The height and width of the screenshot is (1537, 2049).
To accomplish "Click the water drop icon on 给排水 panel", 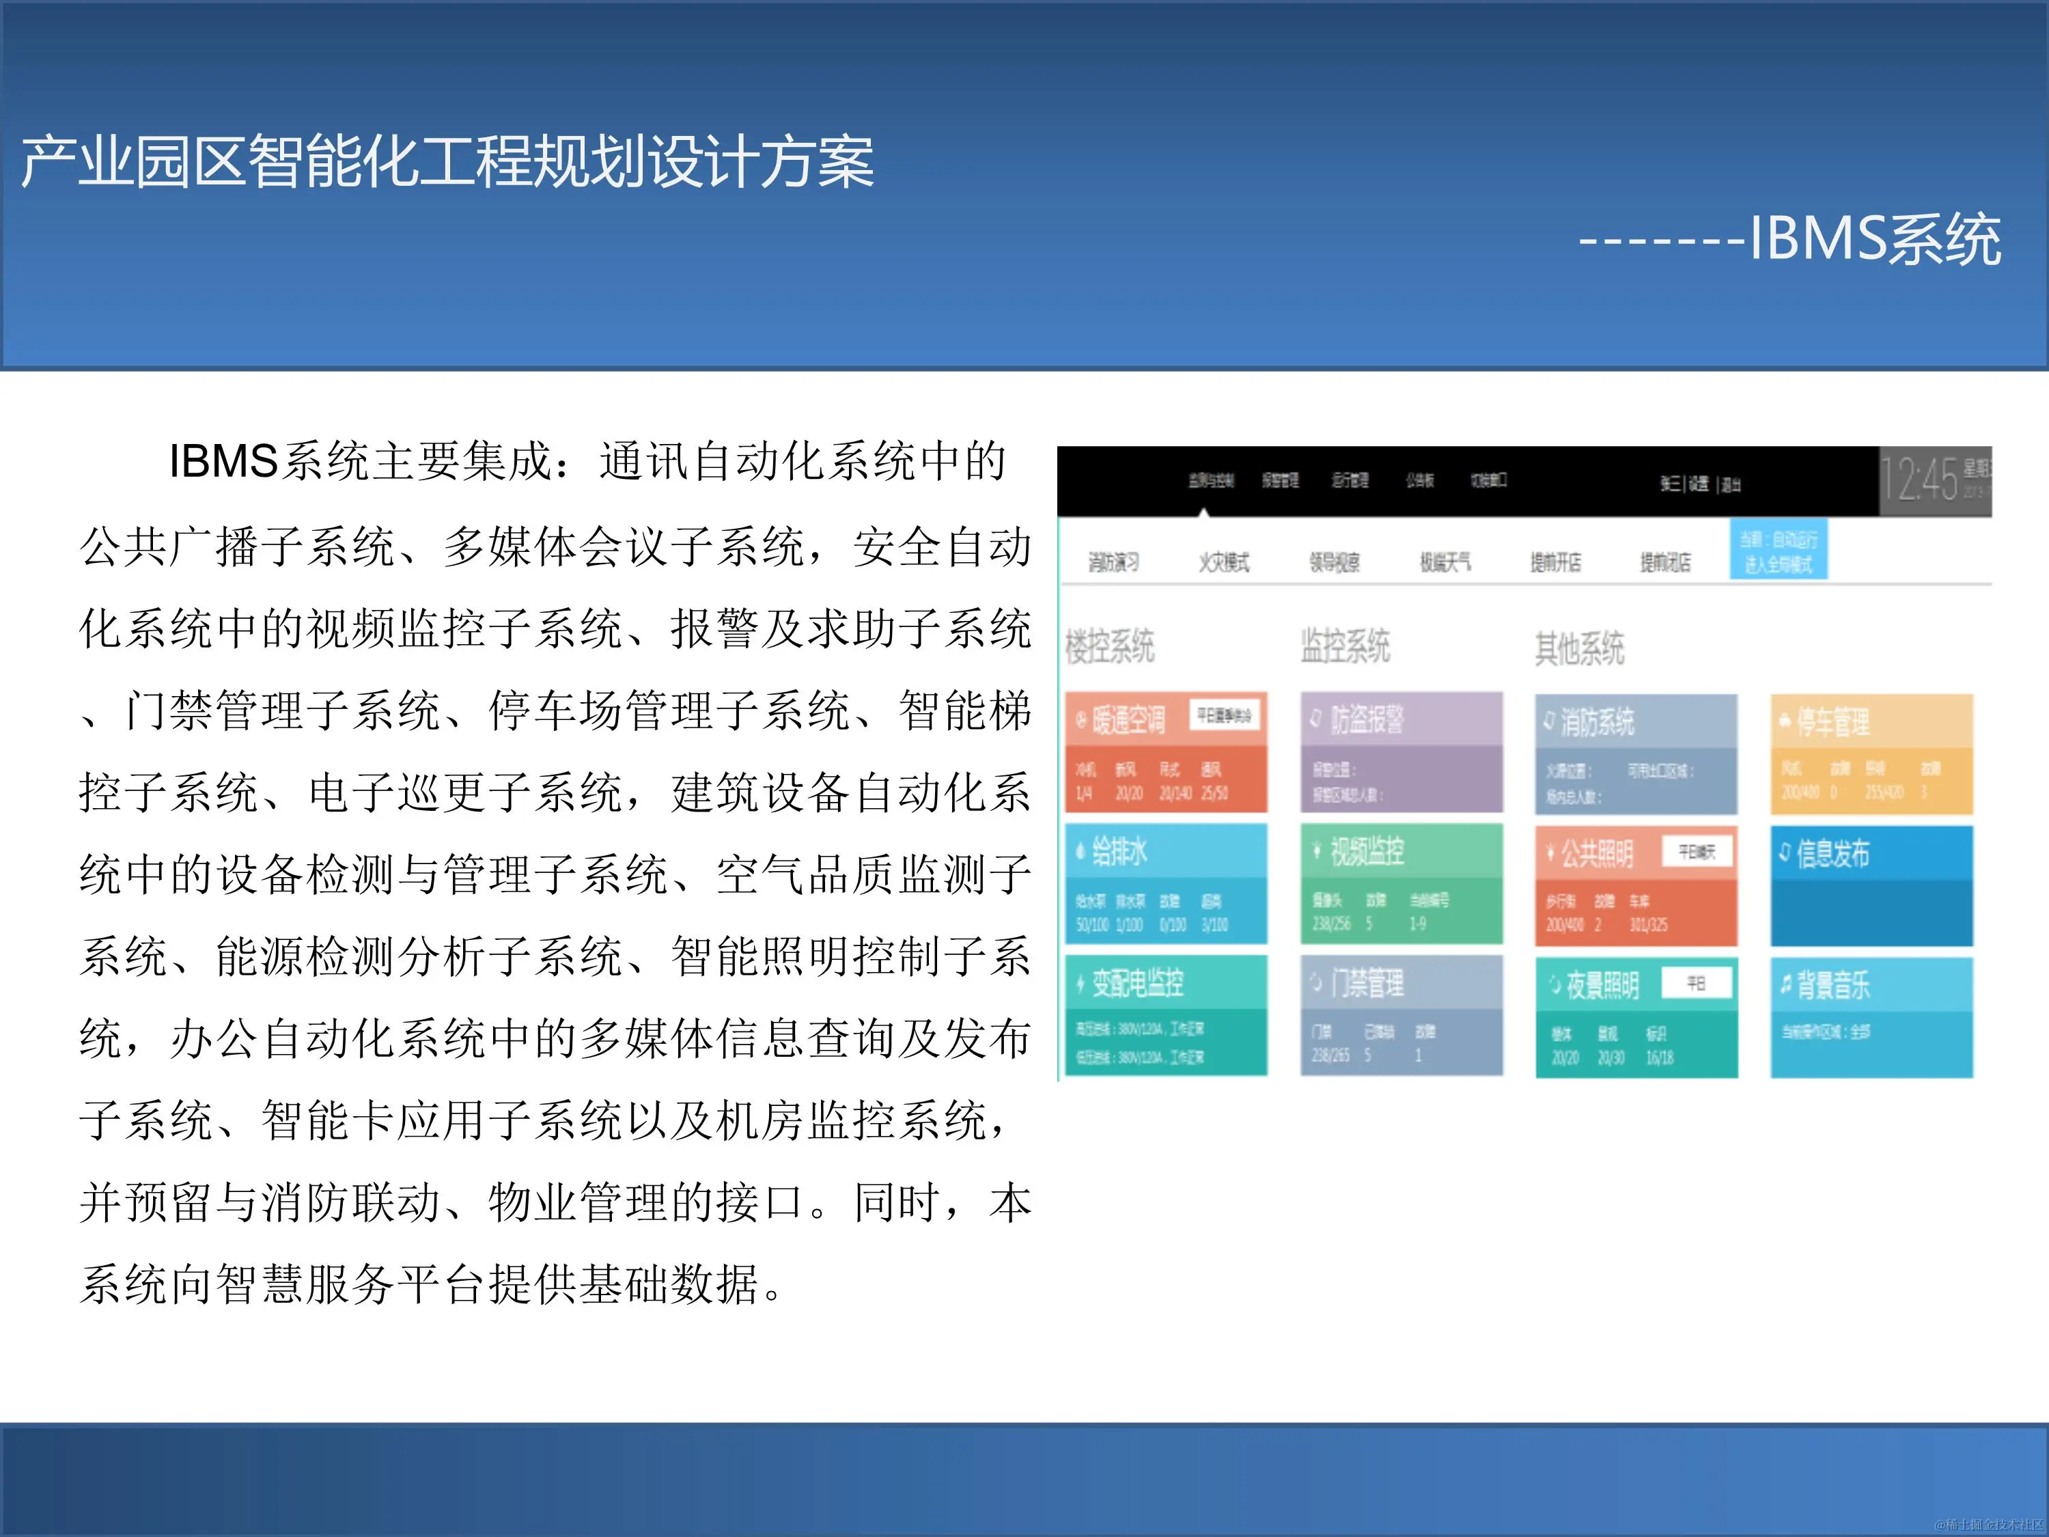I will (x=1081, y=851).
